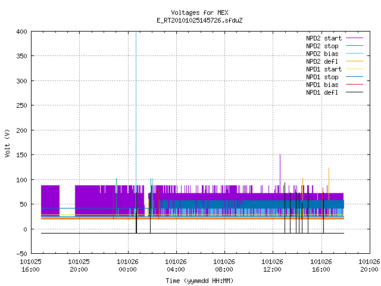Click the filename E_RT20101025145726.sfduZ

click(199, 20)
